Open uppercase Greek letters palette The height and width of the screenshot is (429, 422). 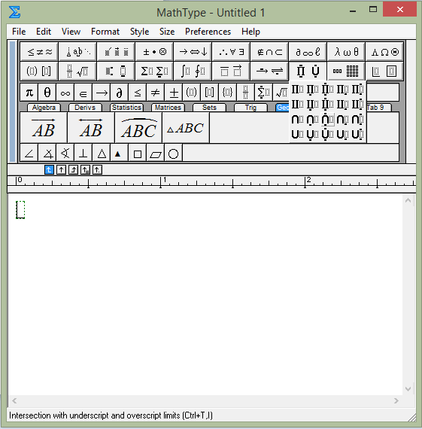[x=384, y=51]
